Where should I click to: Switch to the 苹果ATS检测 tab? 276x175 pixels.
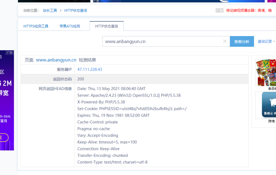click(x=70, y=26)
